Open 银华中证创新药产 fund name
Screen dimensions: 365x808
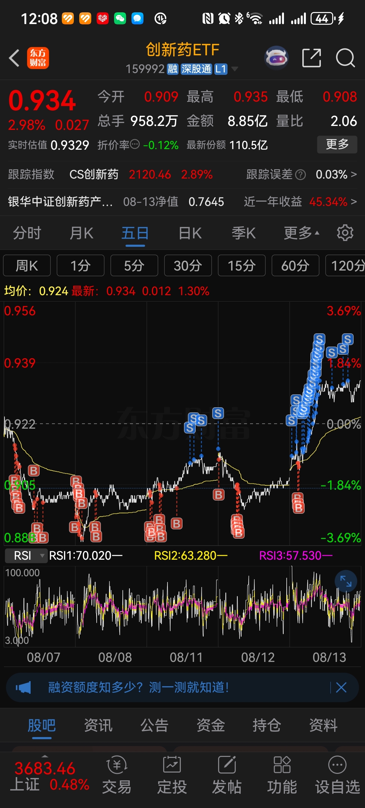coord(60,201)
